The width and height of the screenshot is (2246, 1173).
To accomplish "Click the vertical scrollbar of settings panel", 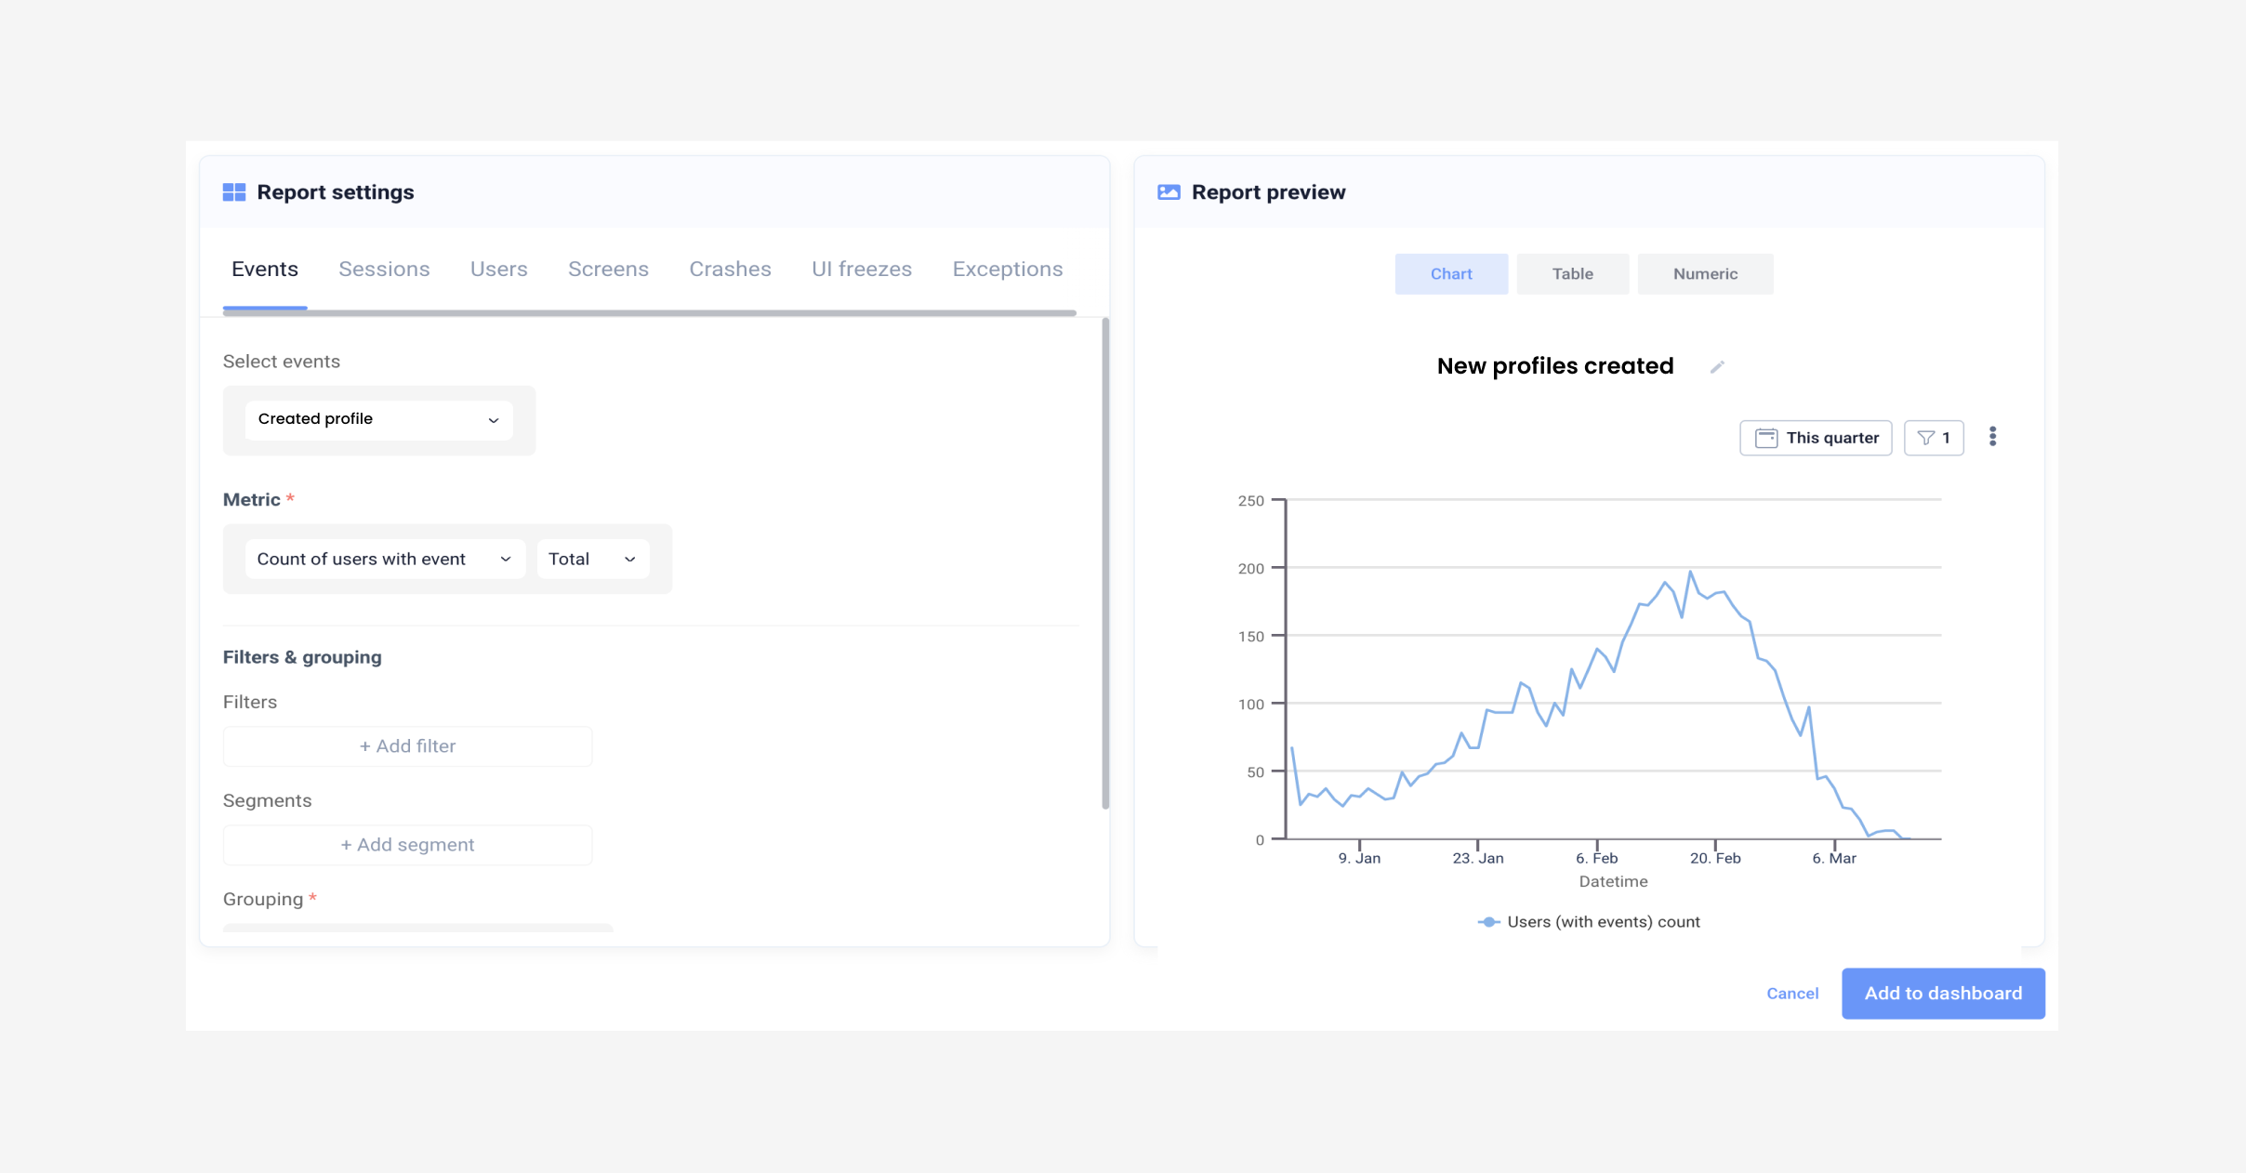I will [1105, 563].
